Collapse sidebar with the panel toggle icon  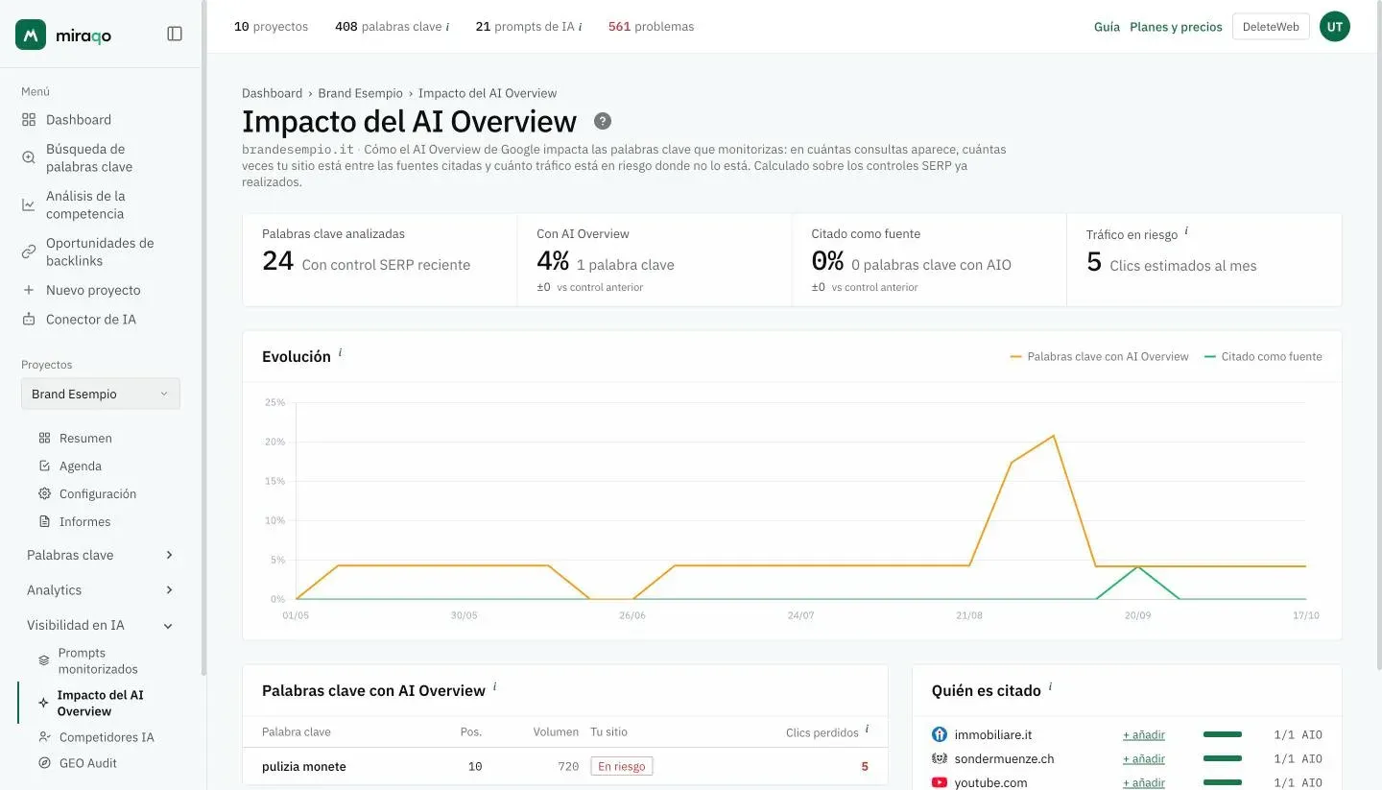pos(175,34)
